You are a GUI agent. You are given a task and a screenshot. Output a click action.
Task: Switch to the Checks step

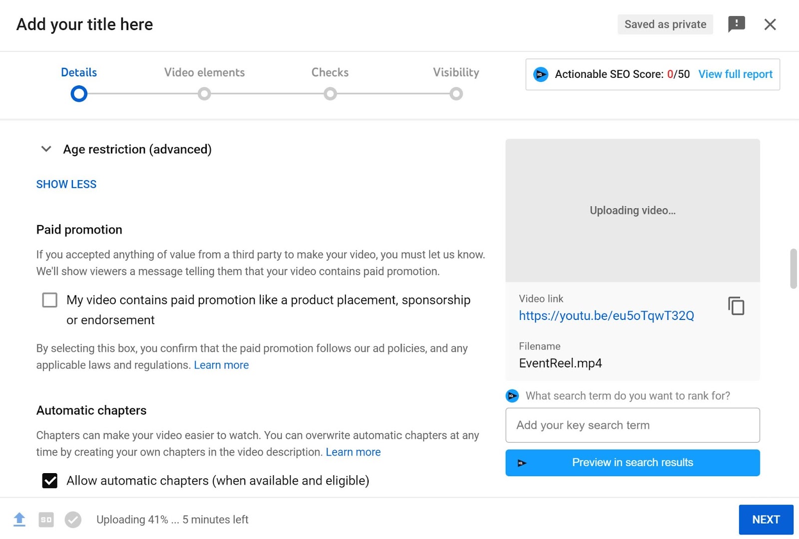(x=330, y=93)
